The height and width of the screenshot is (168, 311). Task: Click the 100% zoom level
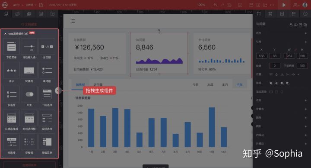(201, 5)
